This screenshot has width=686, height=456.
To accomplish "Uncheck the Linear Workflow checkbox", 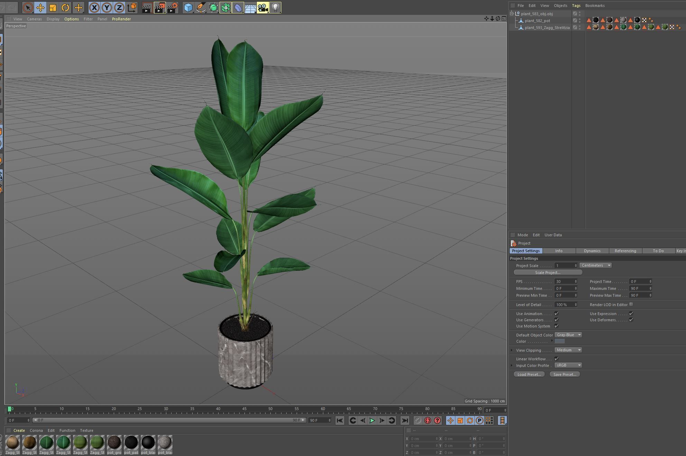I will coord(556,359).
